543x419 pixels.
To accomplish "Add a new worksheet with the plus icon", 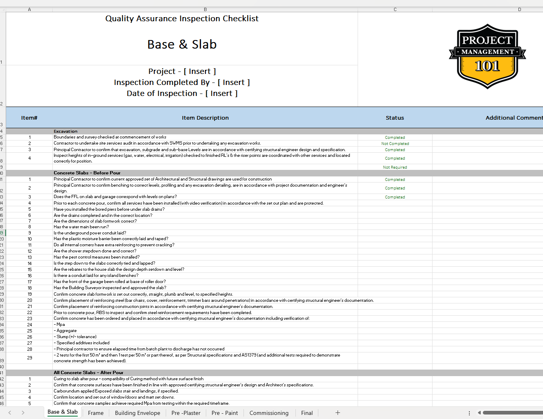I will pyautogui.click(x=338, y=413).
